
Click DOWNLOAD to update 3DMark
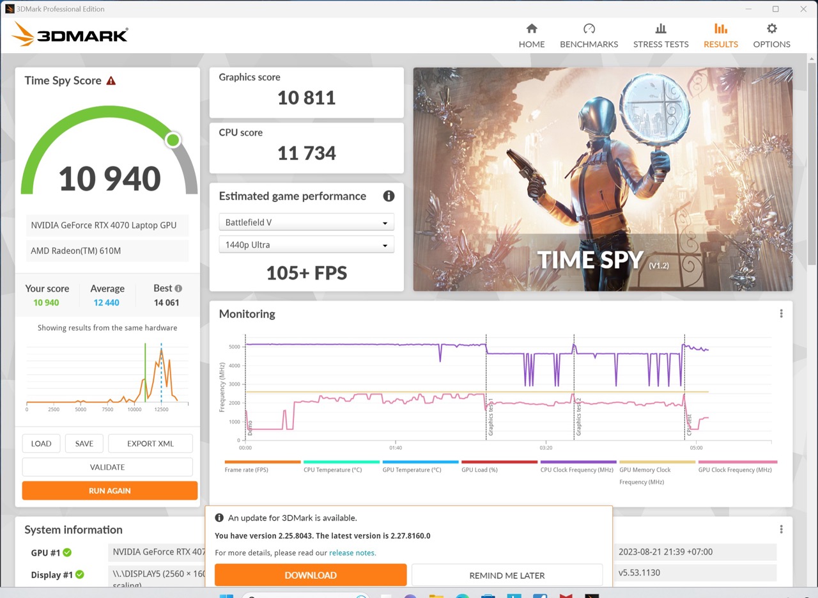[x=311, y=575]
